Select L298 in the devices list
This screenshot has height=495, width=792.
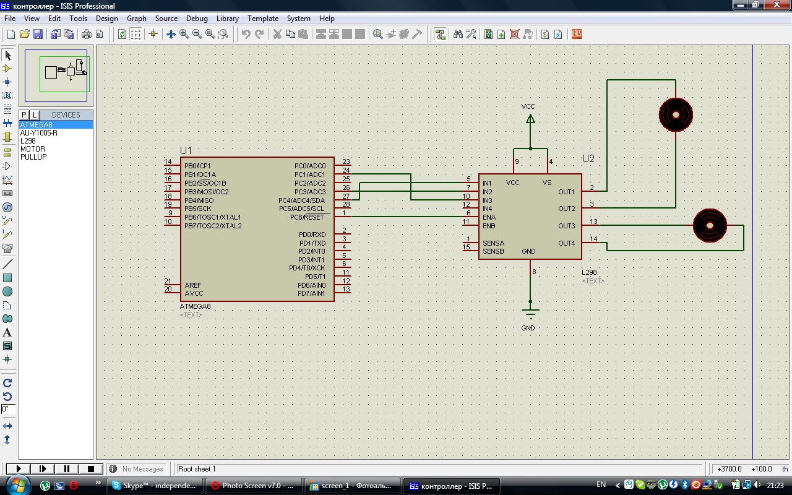(28, 141)
